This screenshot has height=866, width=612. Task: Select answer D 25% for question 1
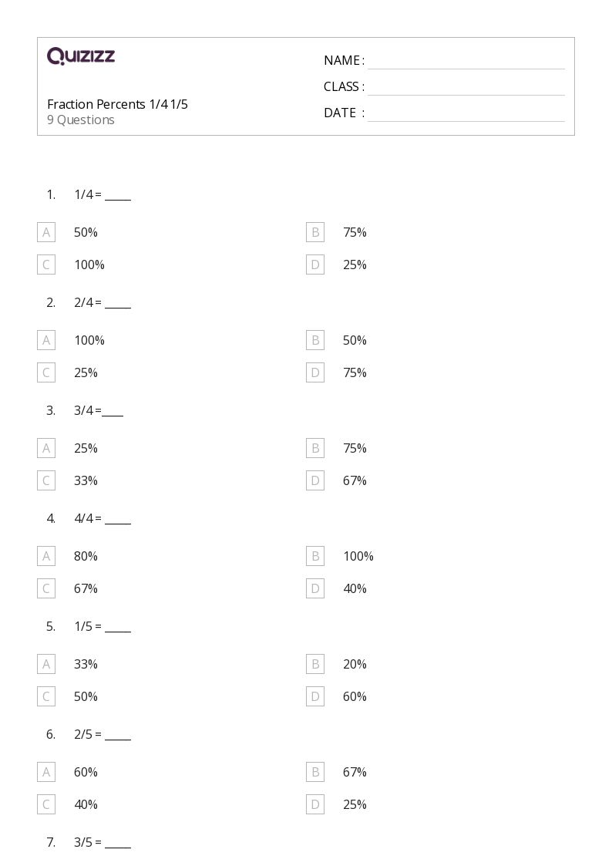click(315, 265)
